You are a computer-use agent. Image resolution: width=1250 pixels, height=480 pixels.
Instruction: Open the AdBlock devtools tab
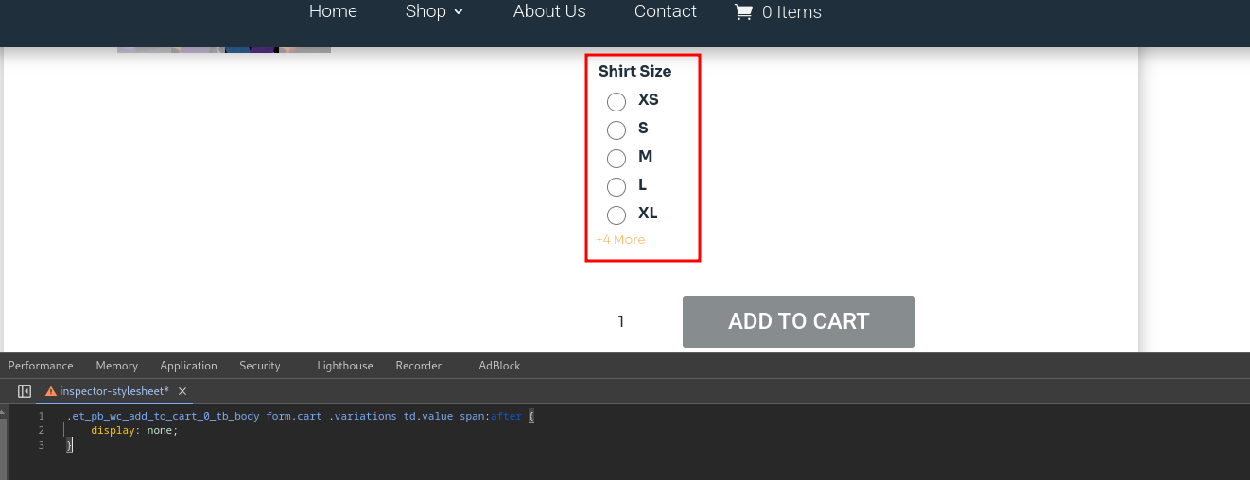click(499, 366)
